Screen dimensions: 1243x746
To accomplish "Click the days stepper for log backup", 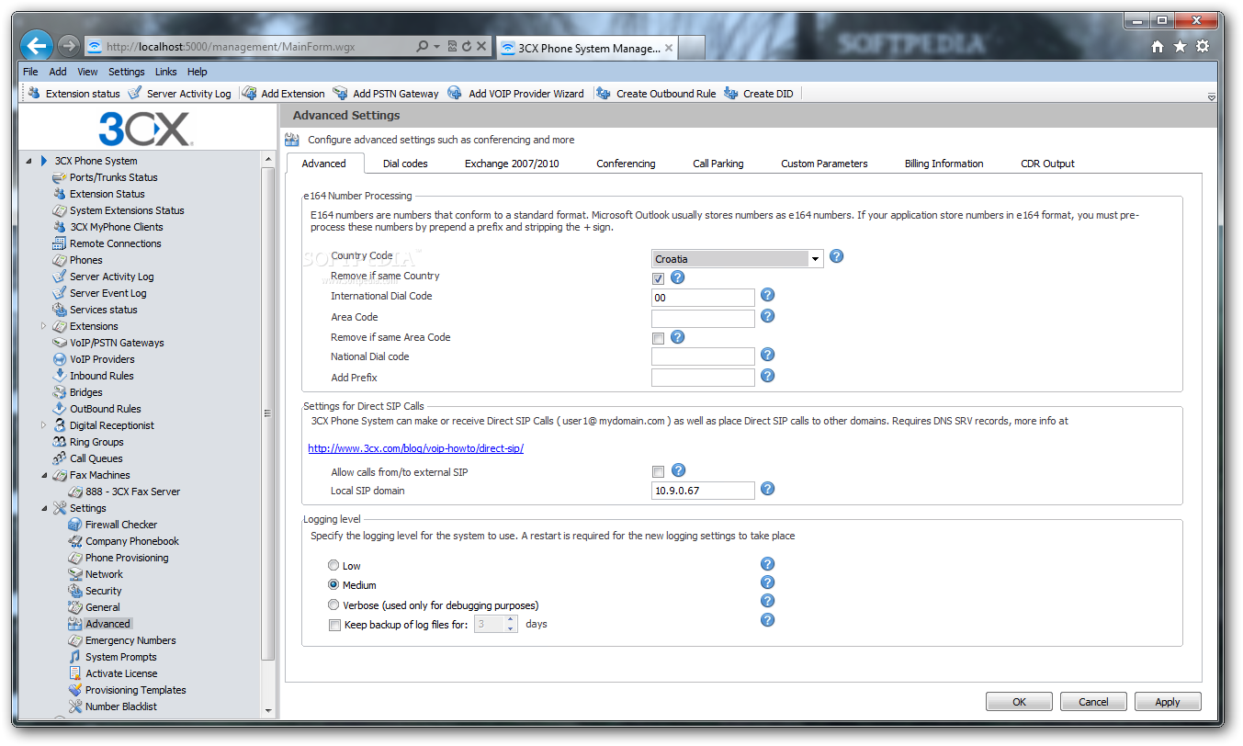I will pos(510,625).
